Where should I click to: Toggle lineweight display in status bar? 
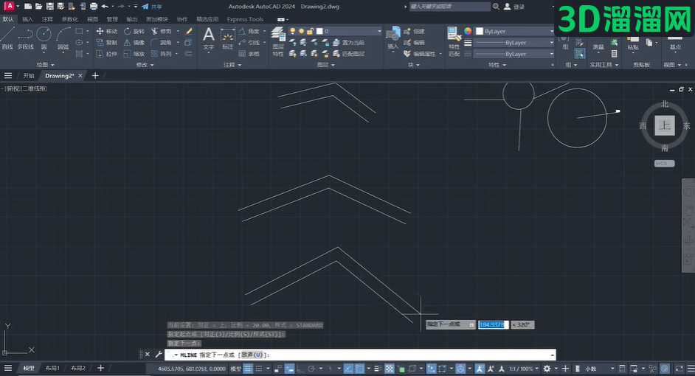pos(378,369)
